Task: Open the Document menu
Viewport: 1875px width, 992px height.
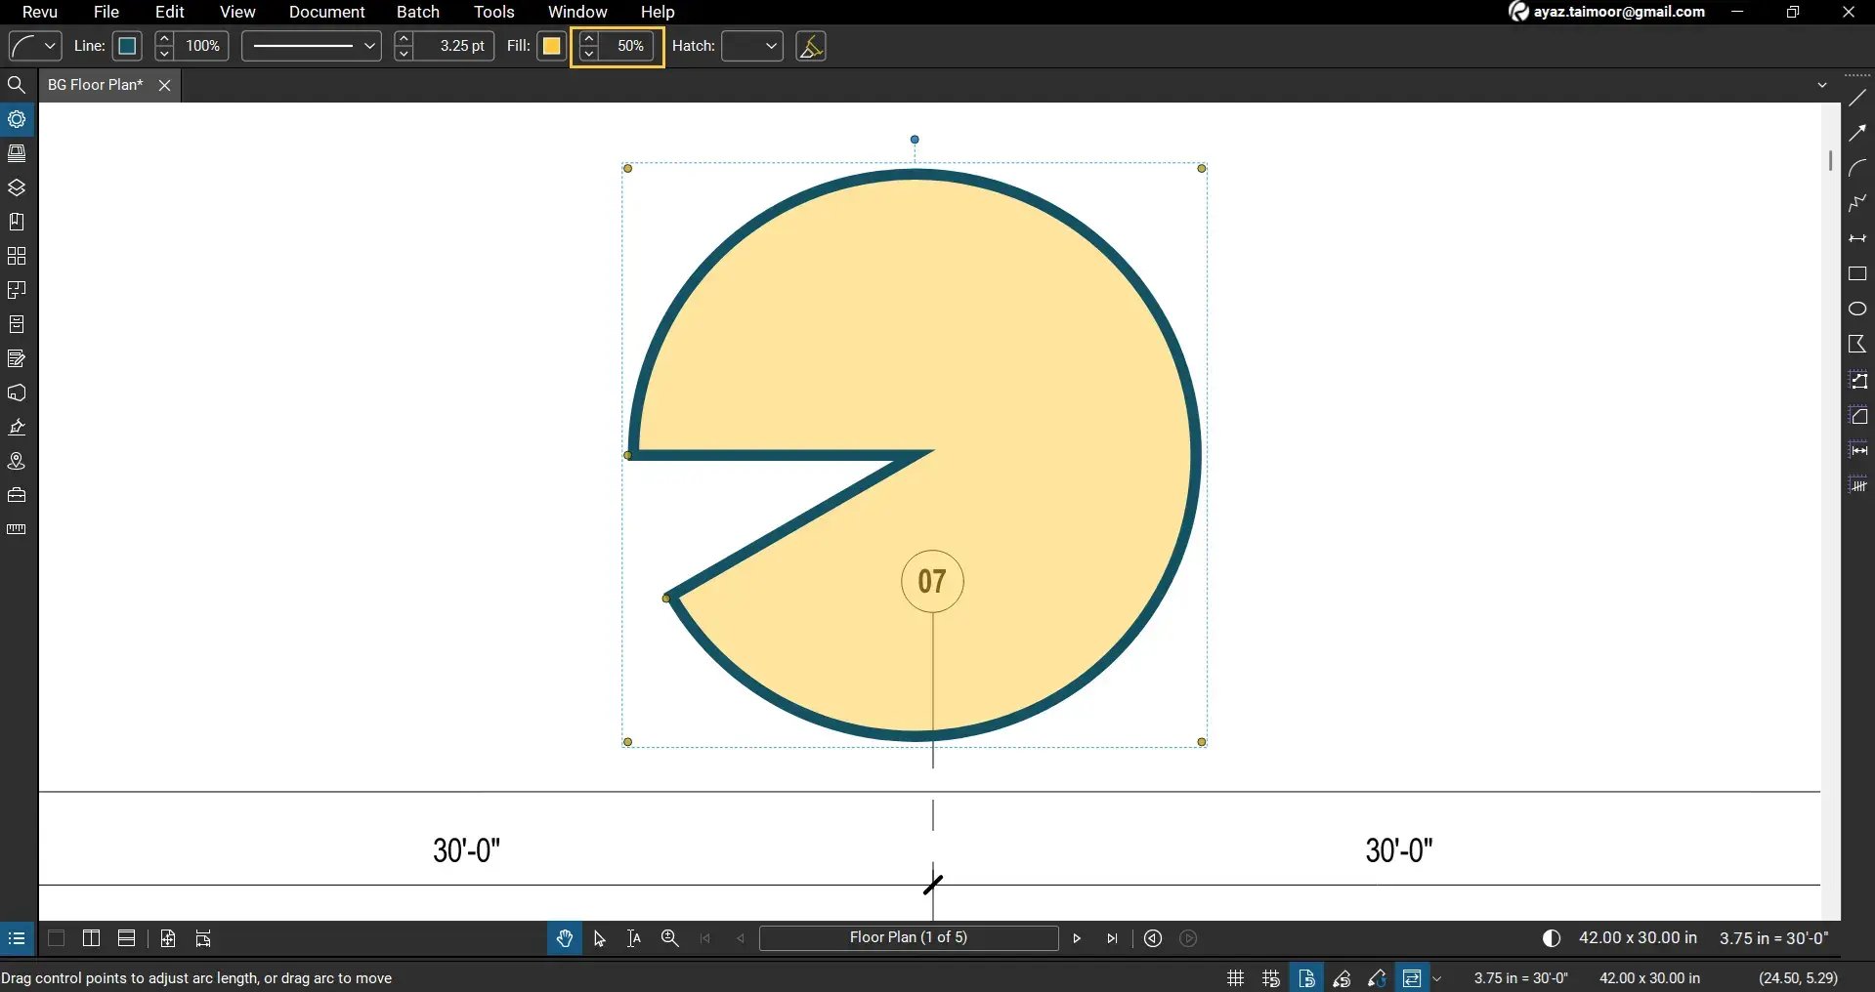Action: [x=326, y=12]
